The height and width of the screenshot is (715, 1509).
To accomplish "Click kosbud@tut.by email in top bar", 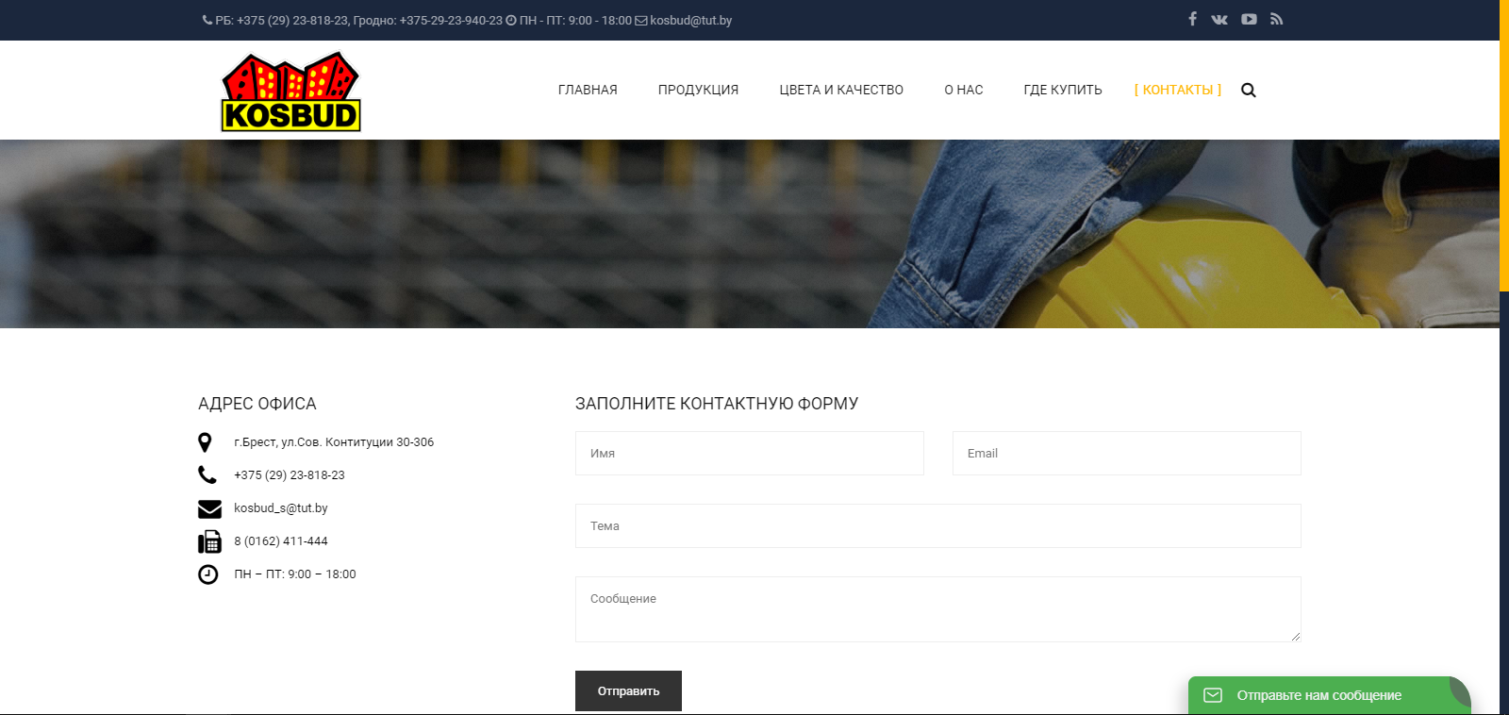I will tap(690, 20).
